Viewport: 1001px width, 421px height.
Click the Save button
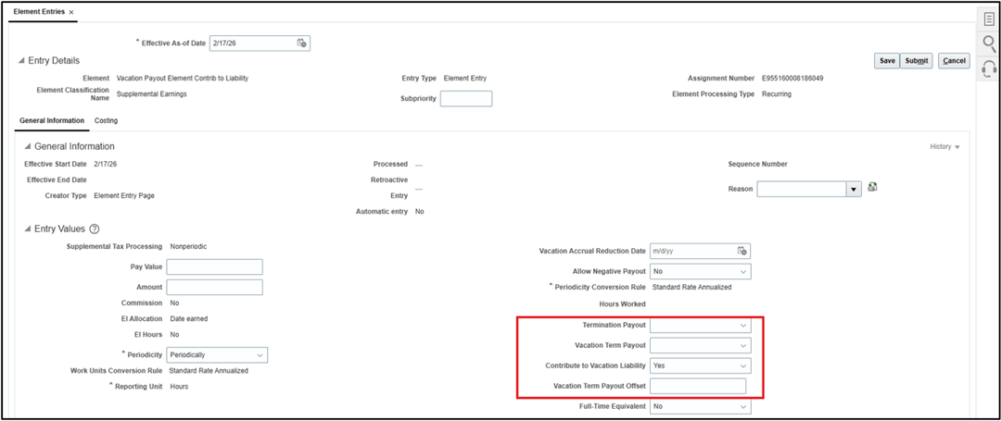pyautogui.click(x=887, y=60)
